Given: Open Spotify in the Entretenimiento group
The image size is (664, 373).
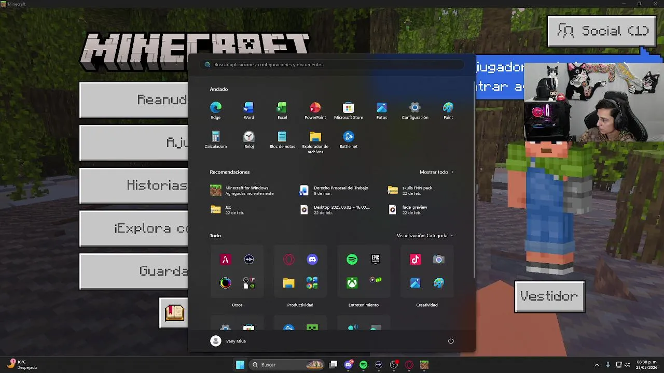Looking at the screenshot, I should pyautogui.click(x=352, y=260).
